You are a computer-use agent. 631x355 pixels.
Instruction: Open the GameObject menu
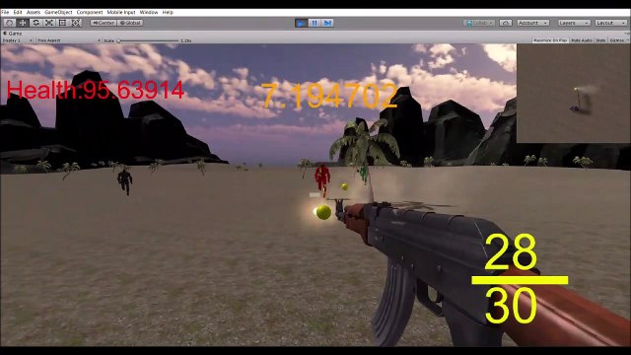click(58, 13)
